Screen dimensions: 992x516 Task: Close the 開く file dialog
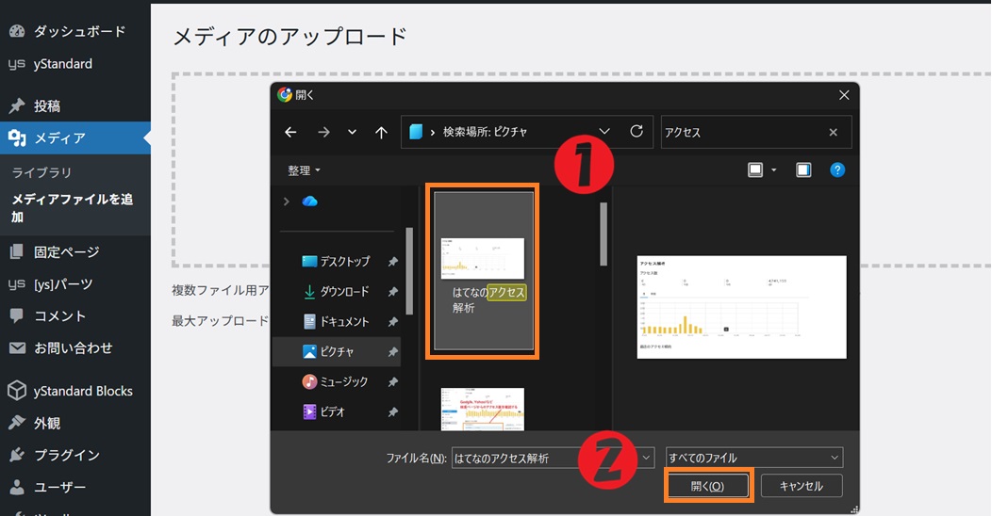pos(844,95)
